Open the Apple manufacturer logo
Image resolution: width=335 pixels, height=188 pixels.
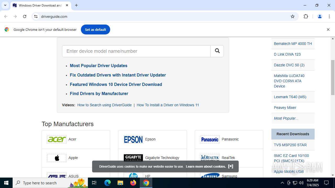(x=57, y=158)
